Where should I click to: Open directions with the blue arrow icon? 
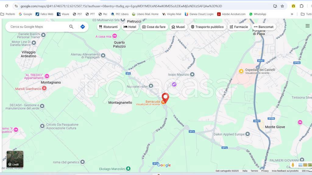pos(82,27)
